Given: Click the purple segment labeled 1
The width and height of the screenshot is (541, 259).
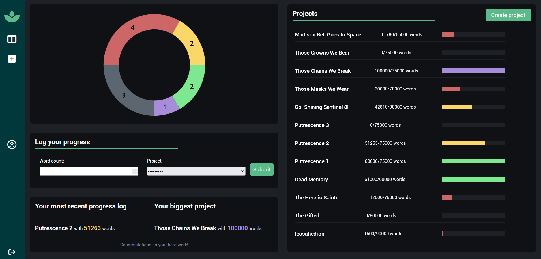Looking at the screenshot, I should [x=165, y=107].
